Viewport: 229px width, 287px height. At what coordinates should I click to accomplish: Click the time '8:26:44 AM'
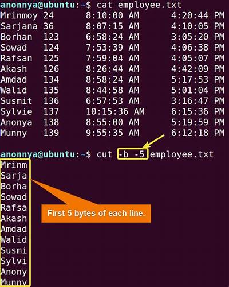pos(112,69)
